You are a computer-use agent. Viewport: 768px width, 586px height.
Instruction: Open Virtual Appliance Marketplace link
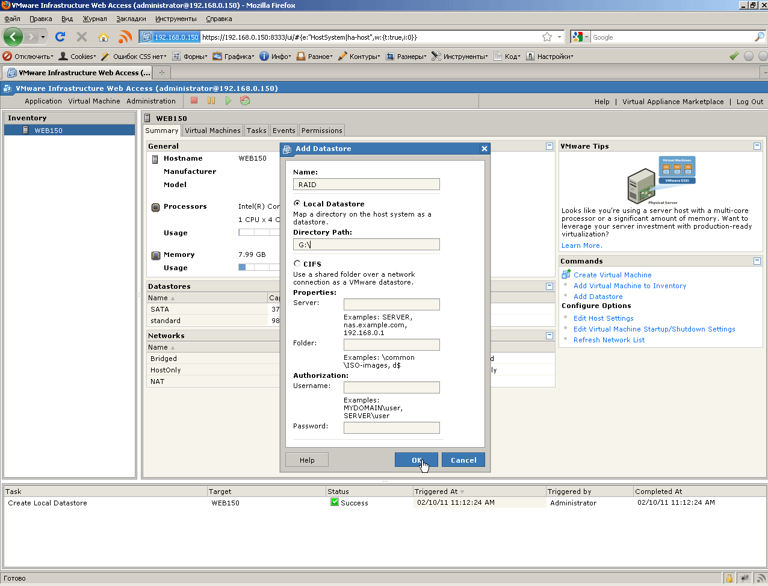673,102
